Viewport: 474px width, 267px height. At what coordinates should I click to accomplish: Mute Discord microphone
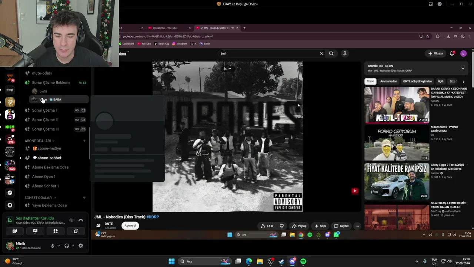click(x=53, y=245)
